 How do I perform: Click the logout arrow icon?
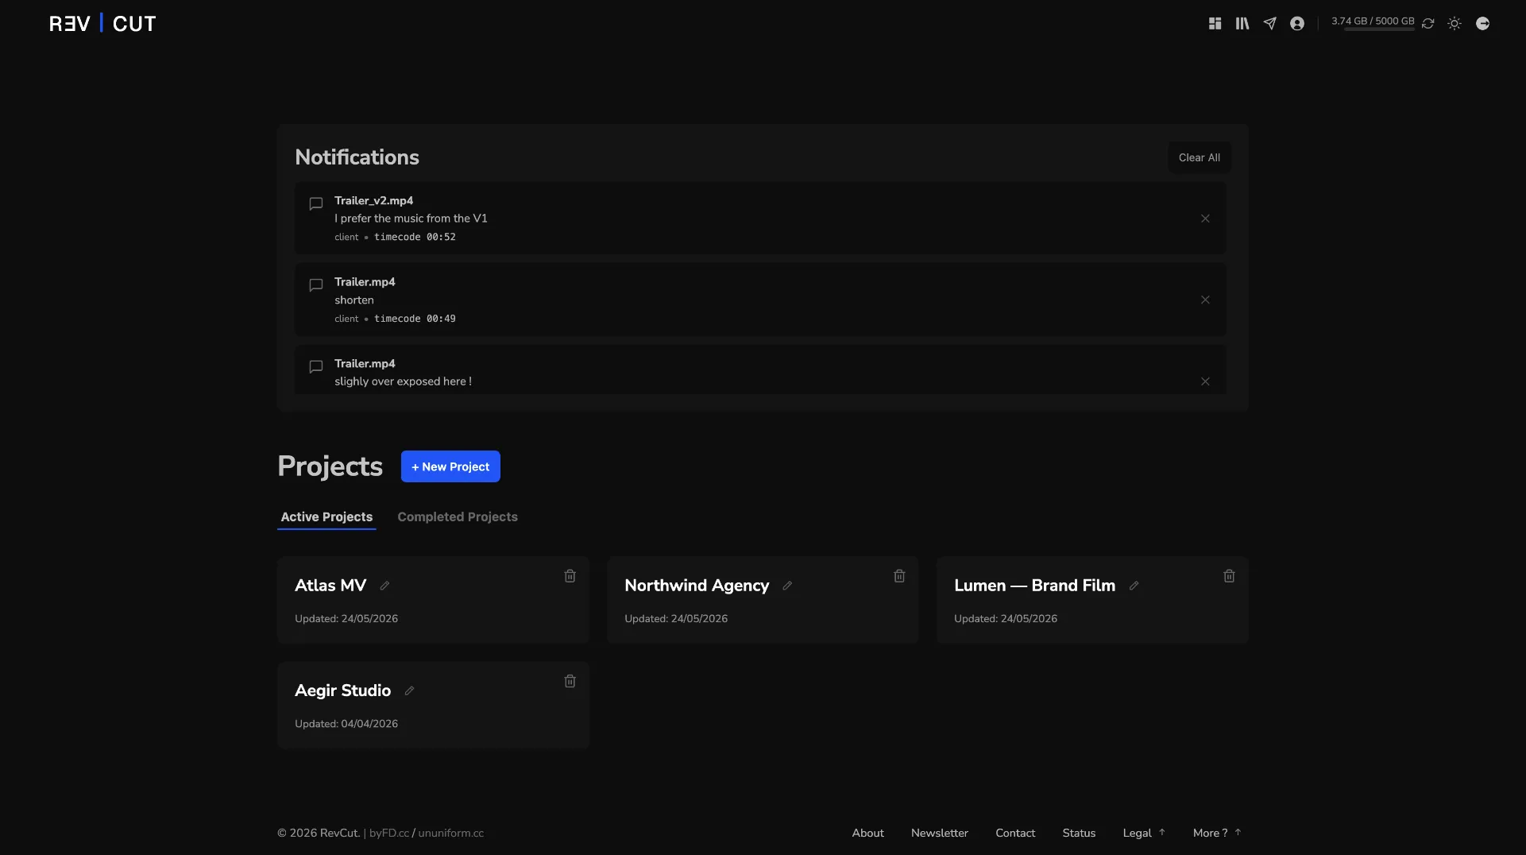pyautogui.click(x=1482, y=24)
